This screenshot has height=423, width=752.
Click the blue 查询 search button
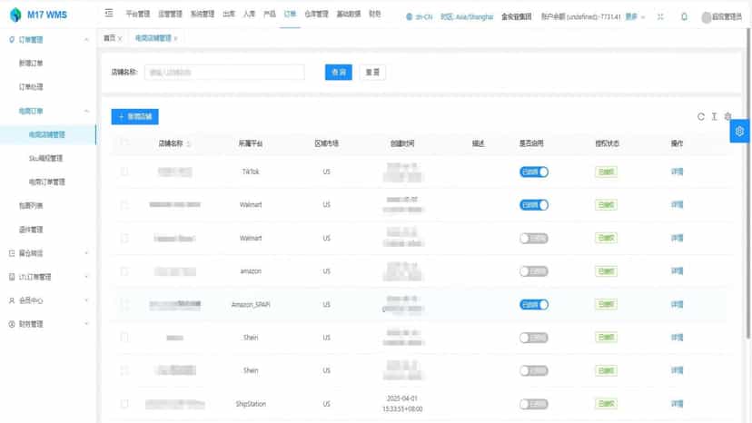click(338, 72)
